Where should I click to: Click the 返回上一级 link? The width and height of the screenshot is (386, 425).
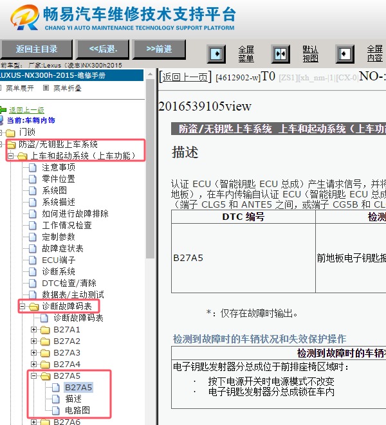pos(26,110)
